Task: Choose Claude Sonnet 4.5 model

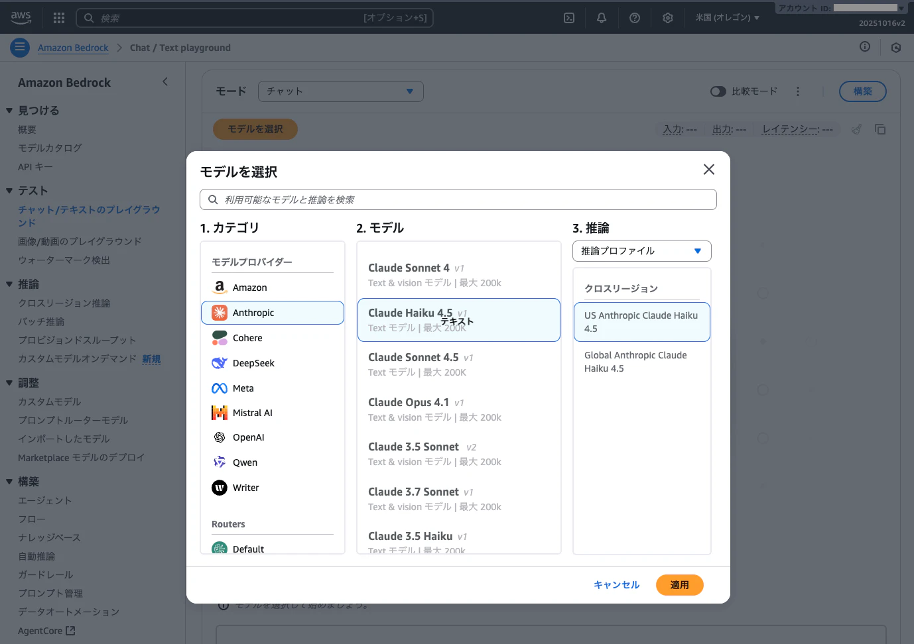Action: tap(458, 364)
